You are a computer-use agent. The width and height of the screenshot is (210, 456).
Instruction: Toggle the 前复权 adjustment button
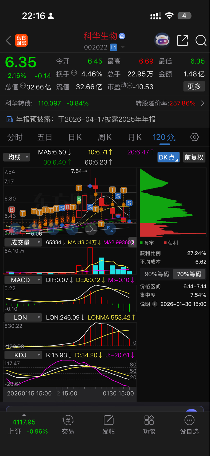click(194, 157)
